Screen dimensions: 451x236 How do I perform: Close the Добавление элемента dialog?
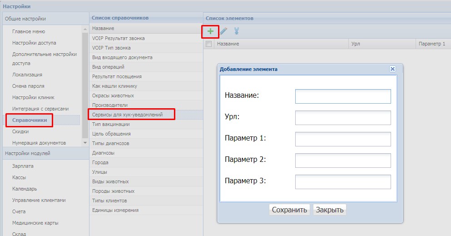coord(392,69)
